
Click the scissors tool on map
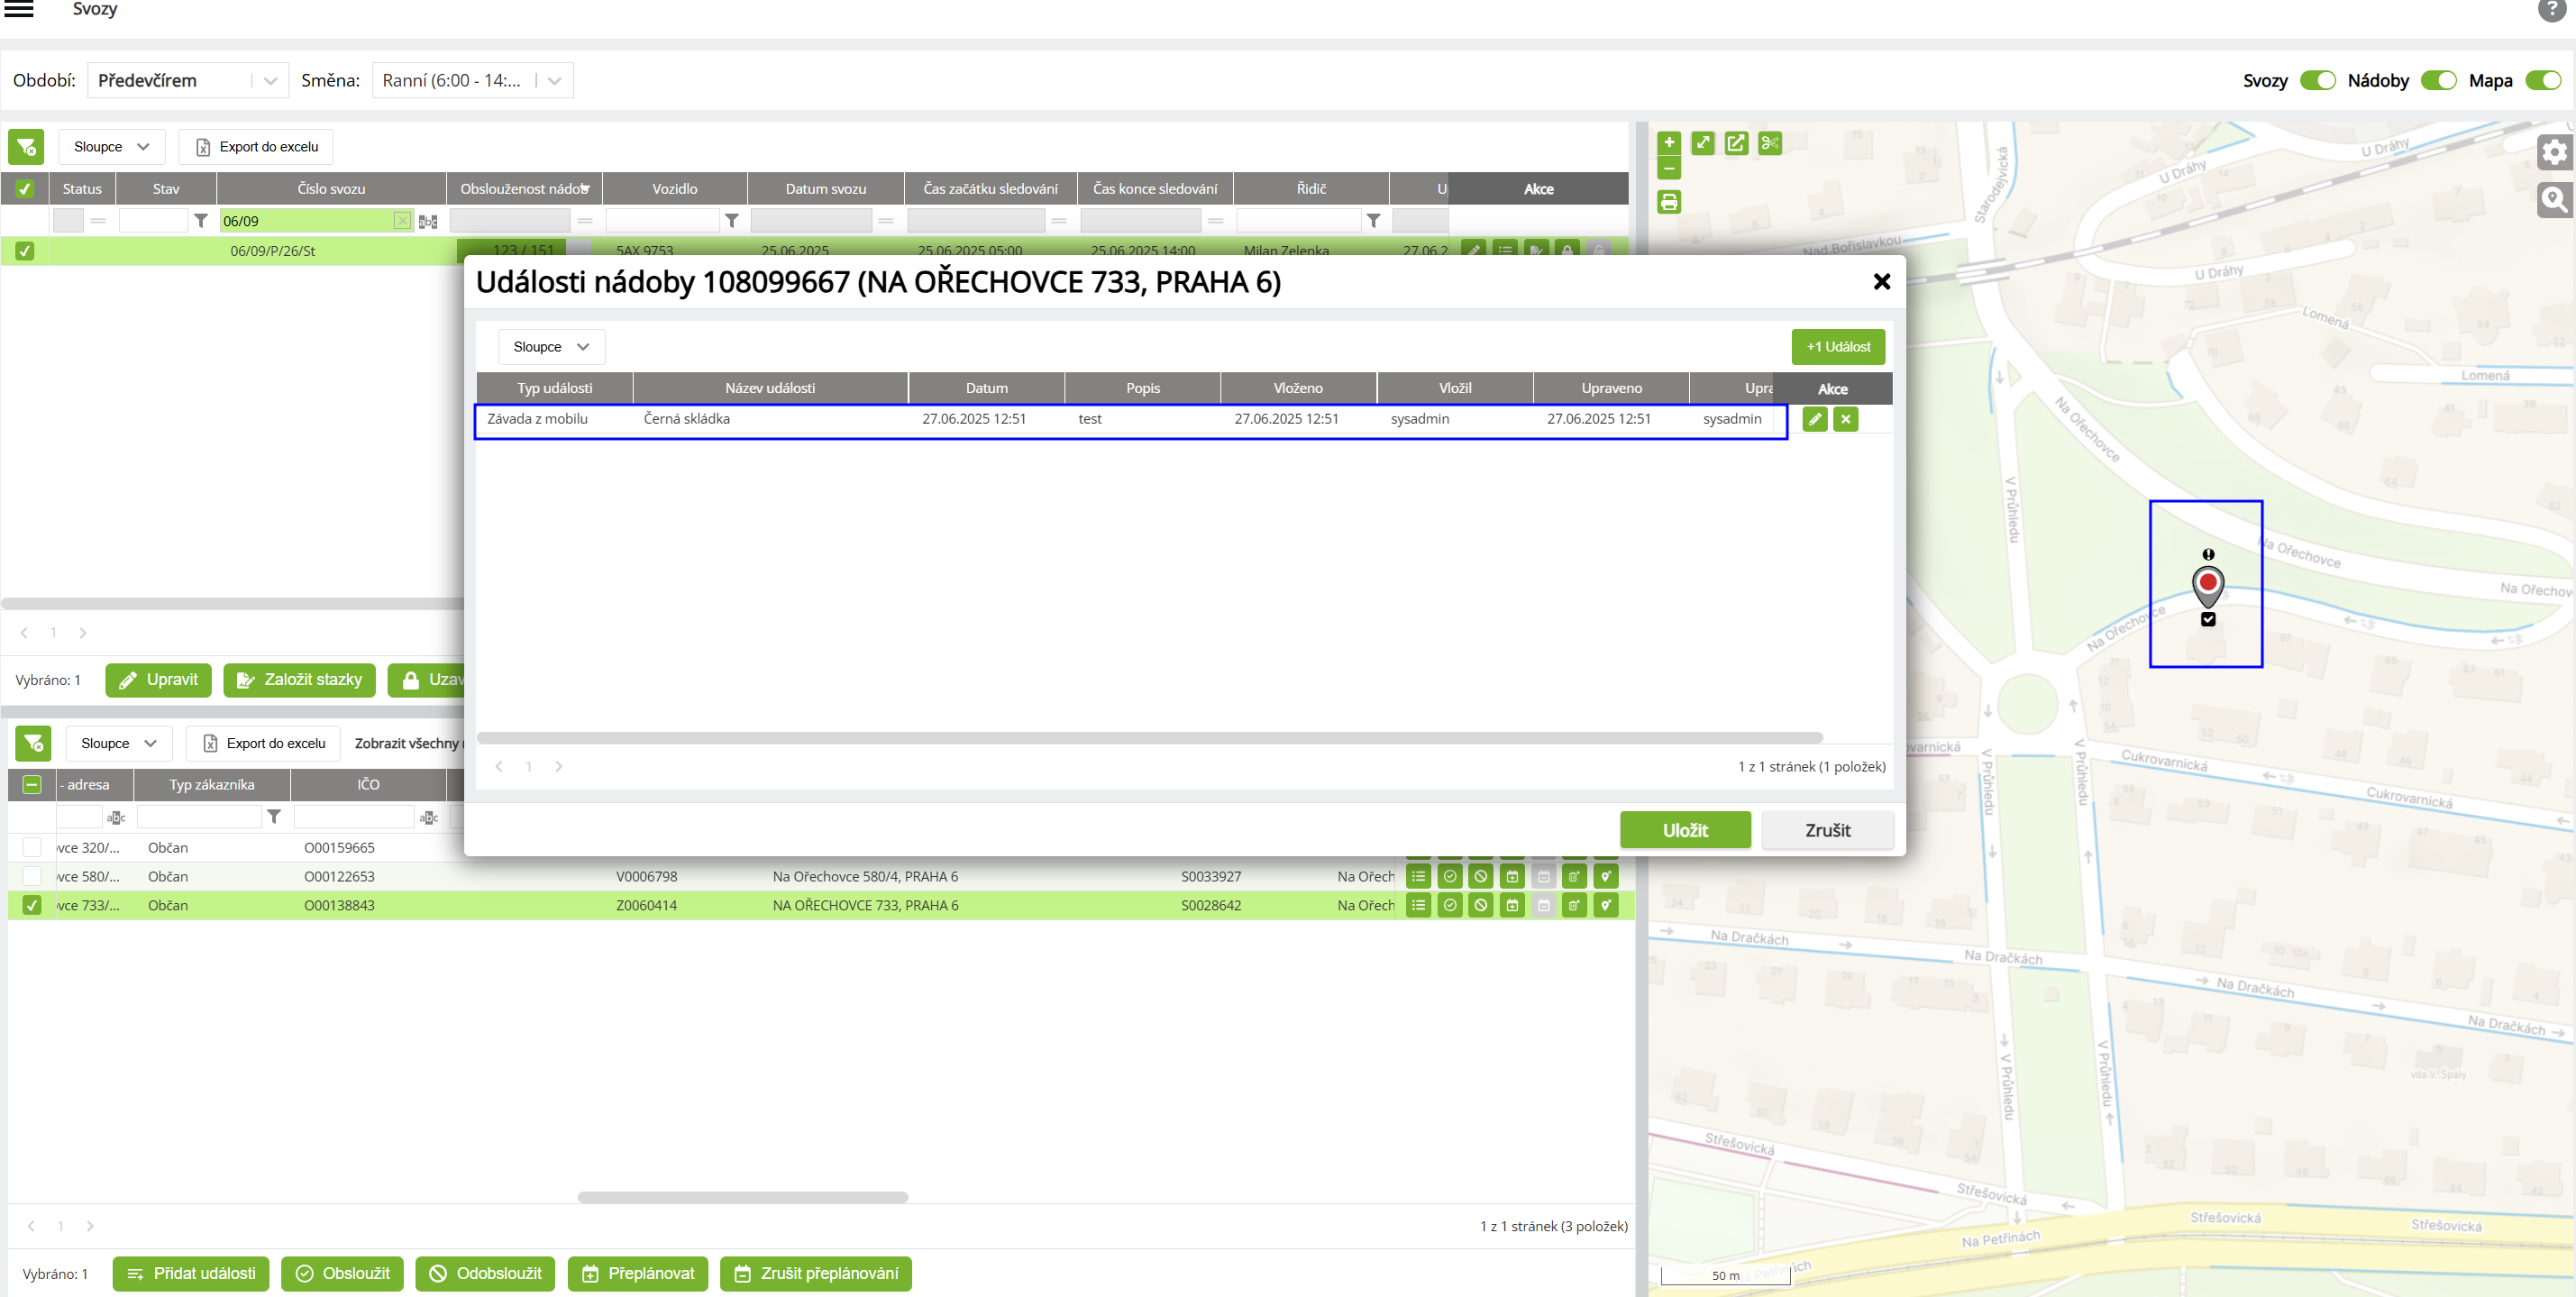1770,144
